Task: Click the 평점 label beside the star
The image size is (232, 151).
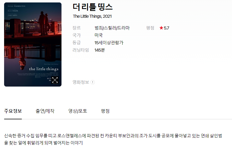Action: tap(150, 28)
